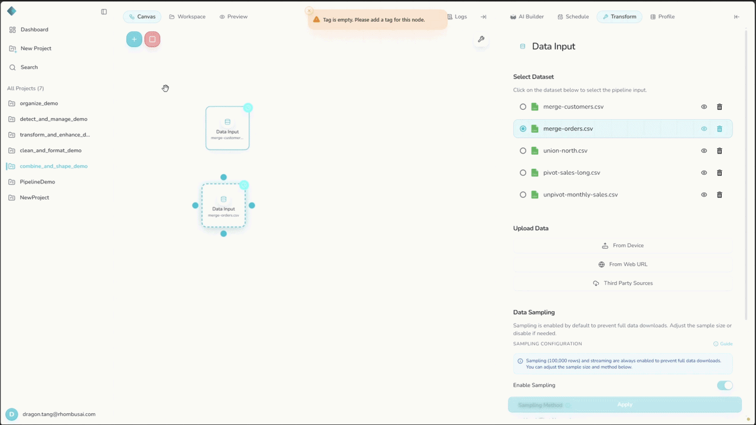The height and width of the screenshot is (425, 756).
Task: Select the pivot-sales-long.csv radio button
Action: pyautogui.click(x=523, y=173)
